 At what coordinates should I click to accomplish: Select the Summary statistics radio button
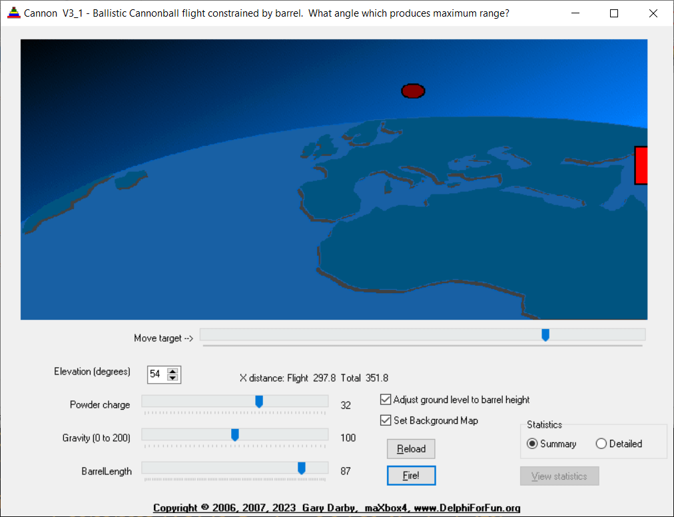click(532, 444)
